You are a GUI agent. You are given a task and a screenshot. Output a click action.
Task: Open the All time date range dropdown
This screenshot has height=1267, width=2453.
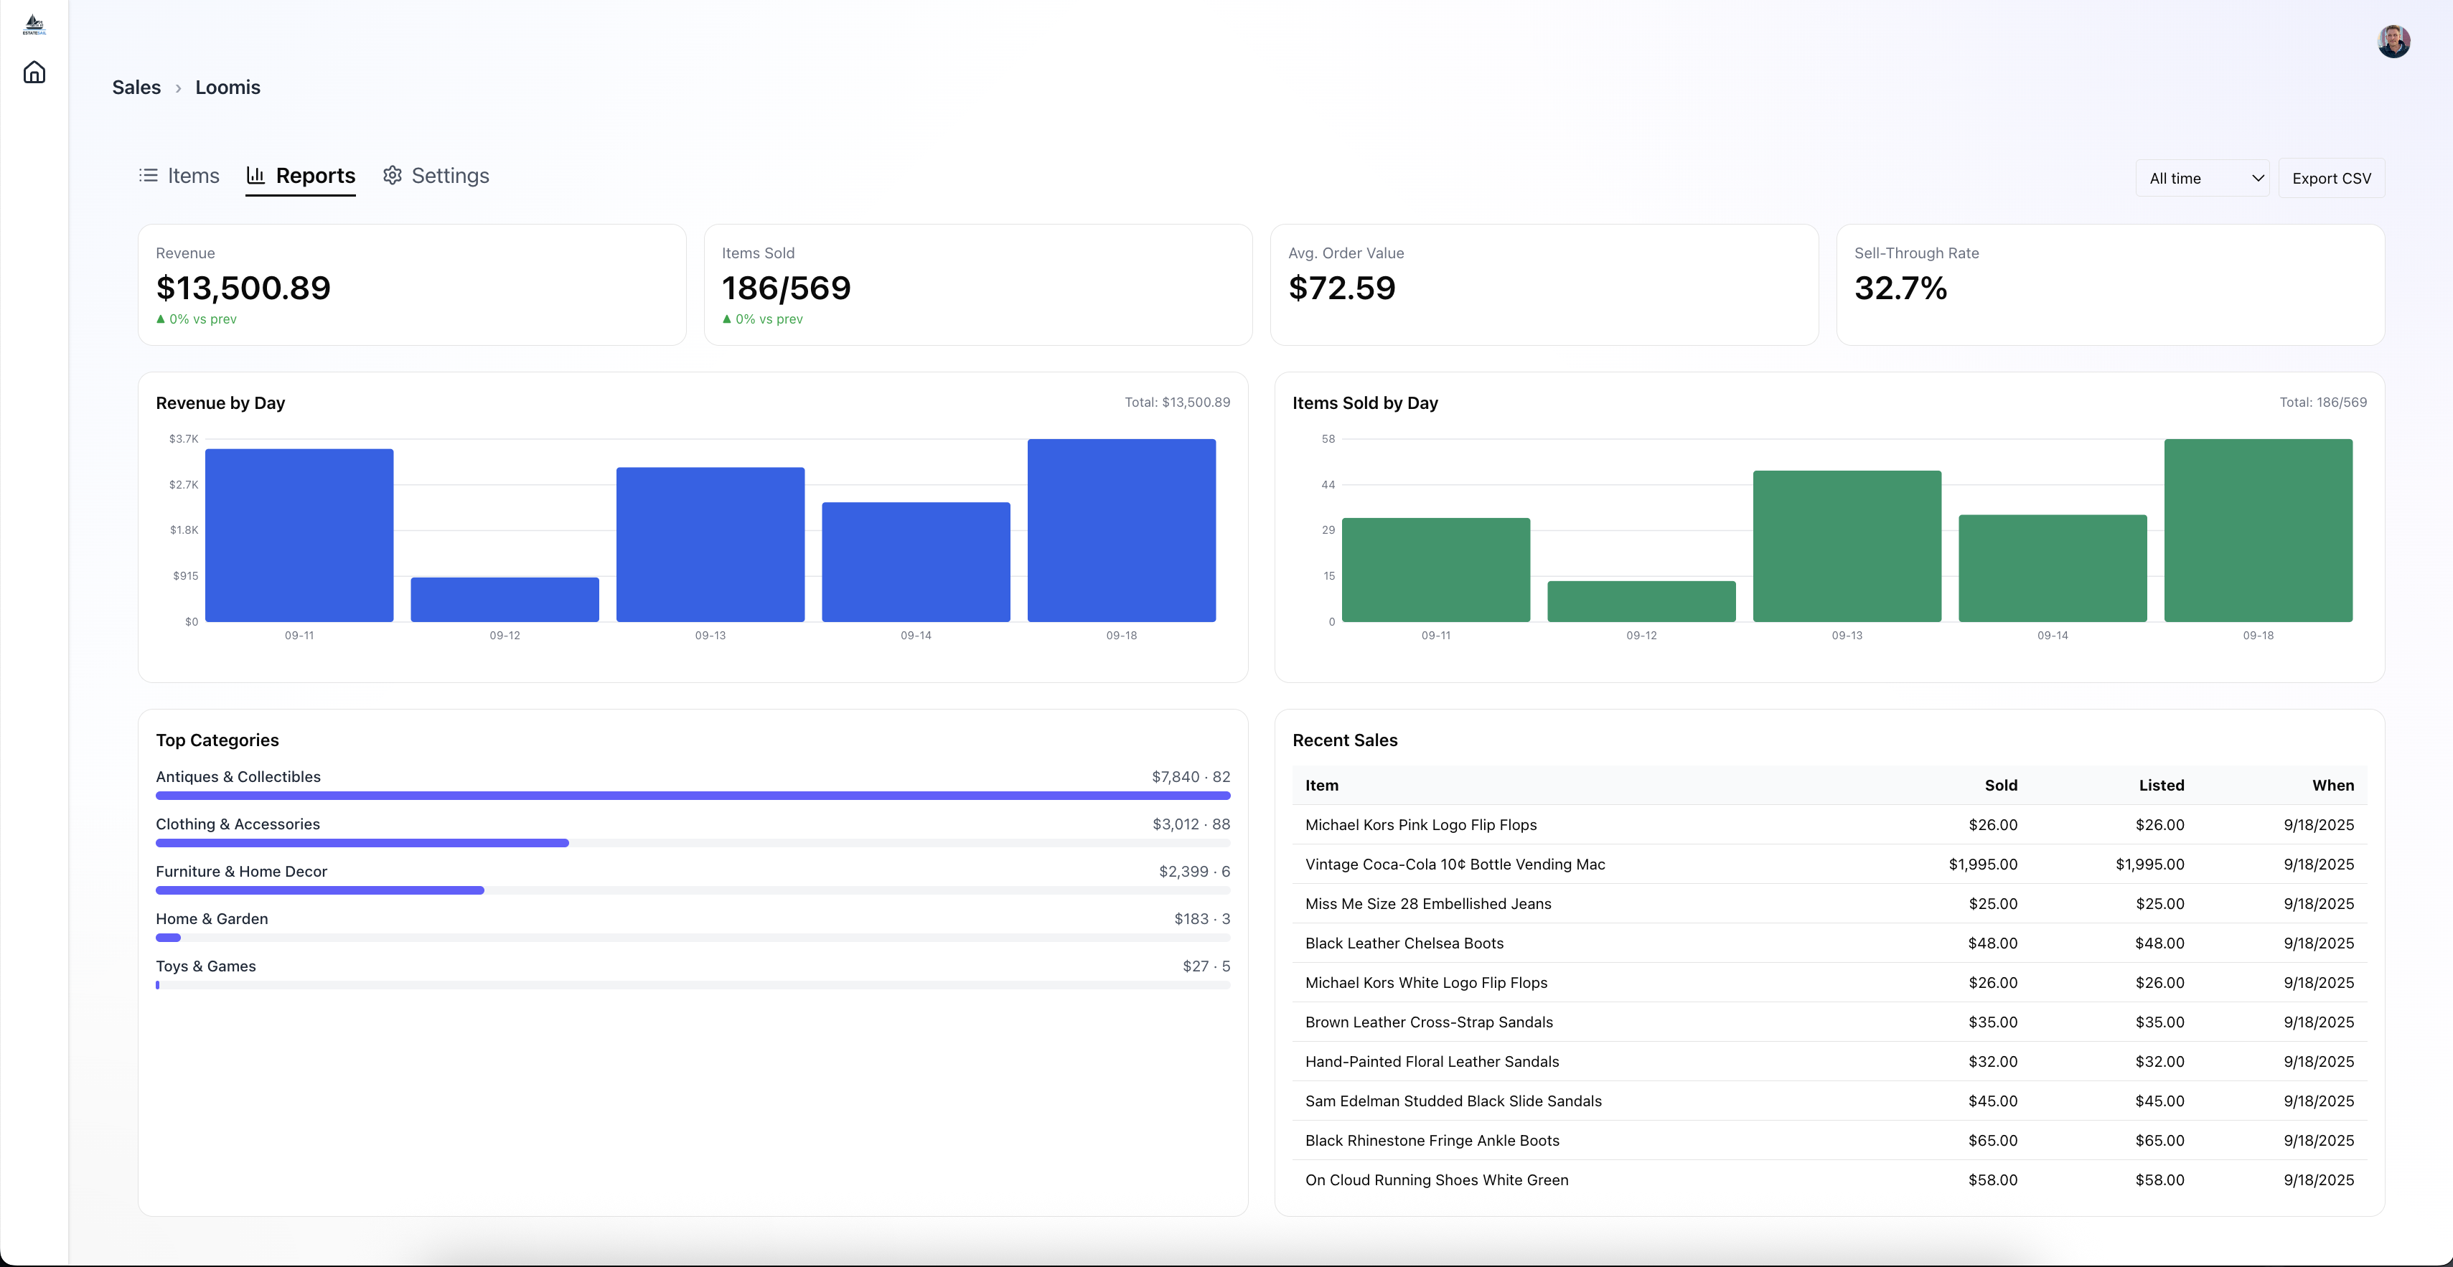2203,177
